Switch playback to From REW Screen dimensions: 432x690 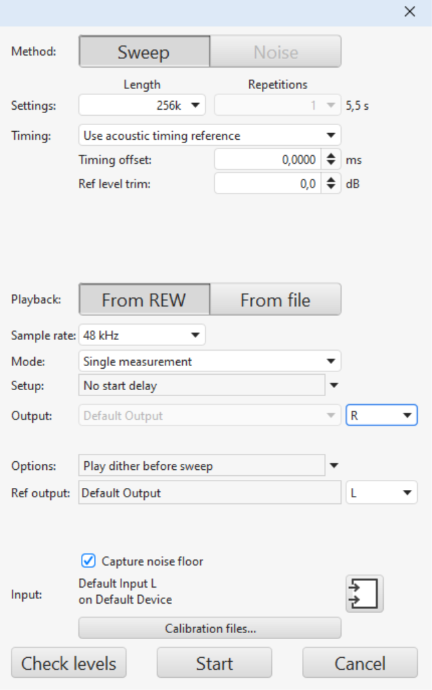click(144, 300)
